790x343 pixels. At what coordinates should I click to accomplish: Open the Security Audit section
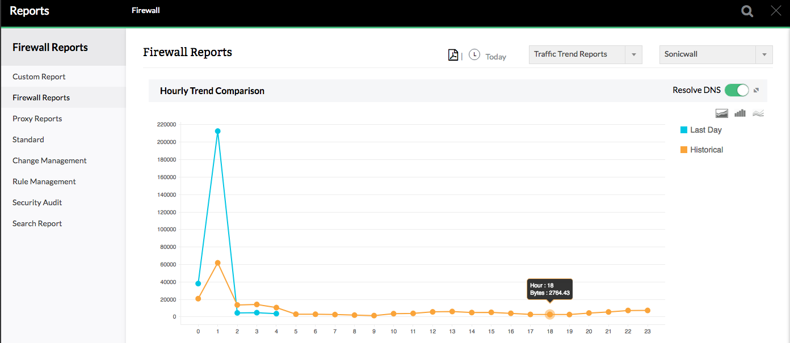37,202
